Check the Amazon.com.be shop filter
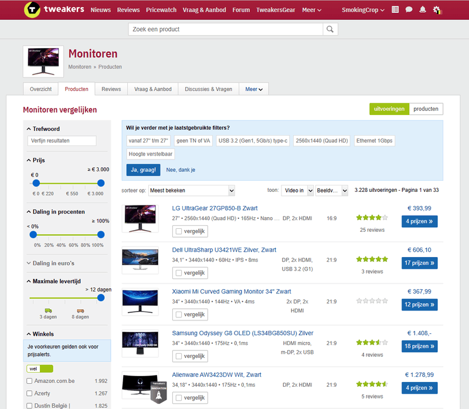The width and height of the screenshot is (469, 409). 29,381
